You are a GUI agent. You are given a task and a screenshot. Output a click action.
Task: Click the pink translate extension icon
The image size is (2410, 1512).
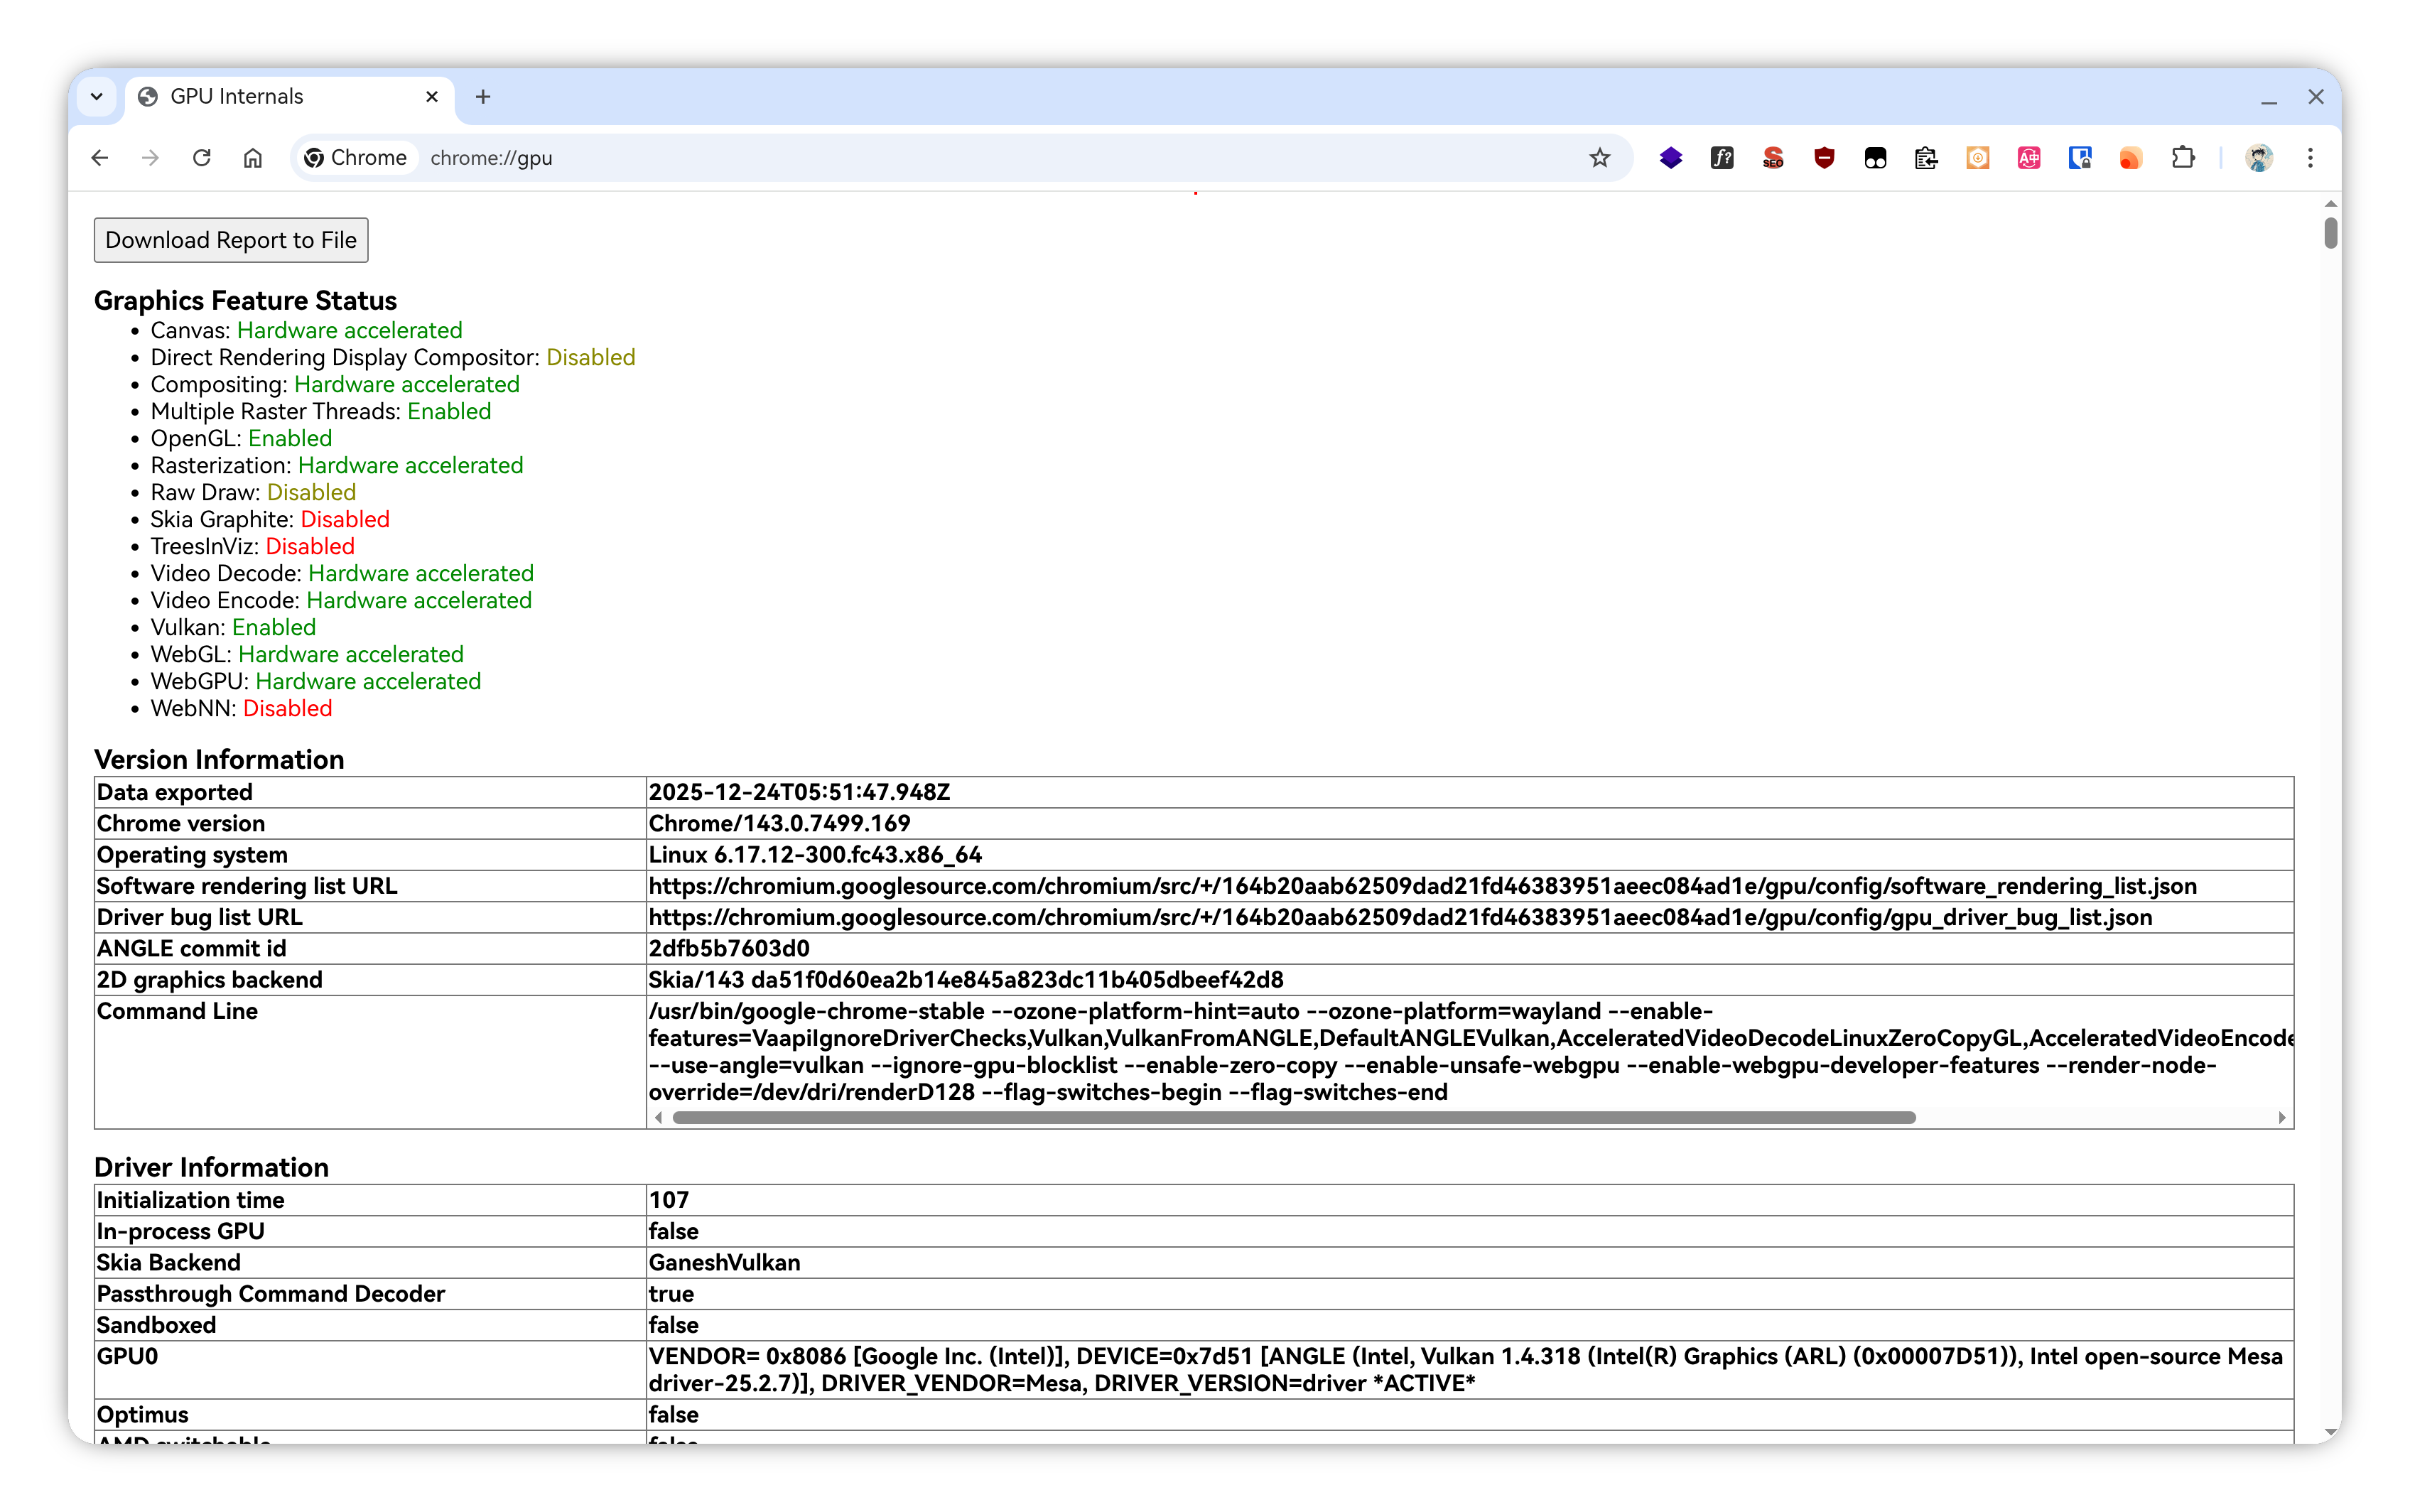2028,158
